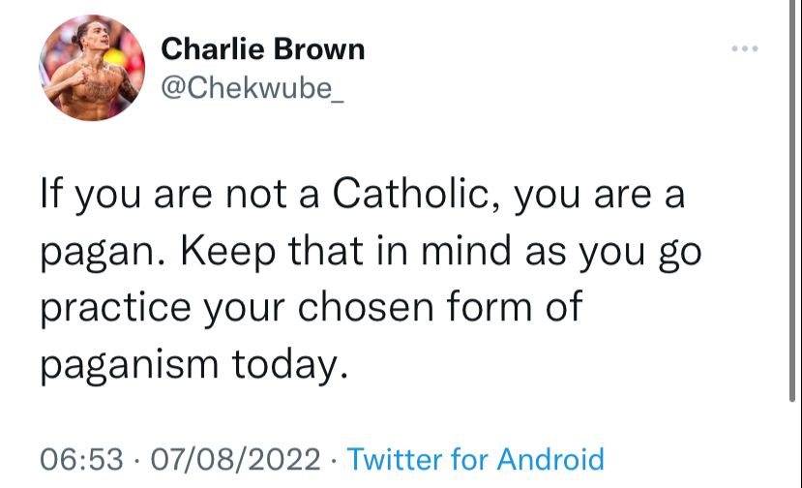The image size is (802, 488).
Task: Visit the @Chekwube_ handle profile
Action: [252, 87]
